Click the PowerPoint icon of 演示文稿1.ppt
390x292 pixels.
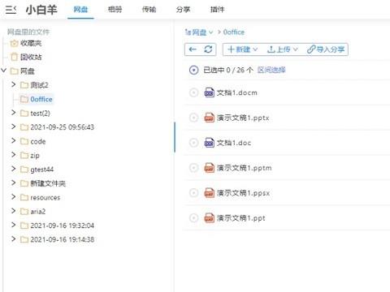click(x=209, y=218)
